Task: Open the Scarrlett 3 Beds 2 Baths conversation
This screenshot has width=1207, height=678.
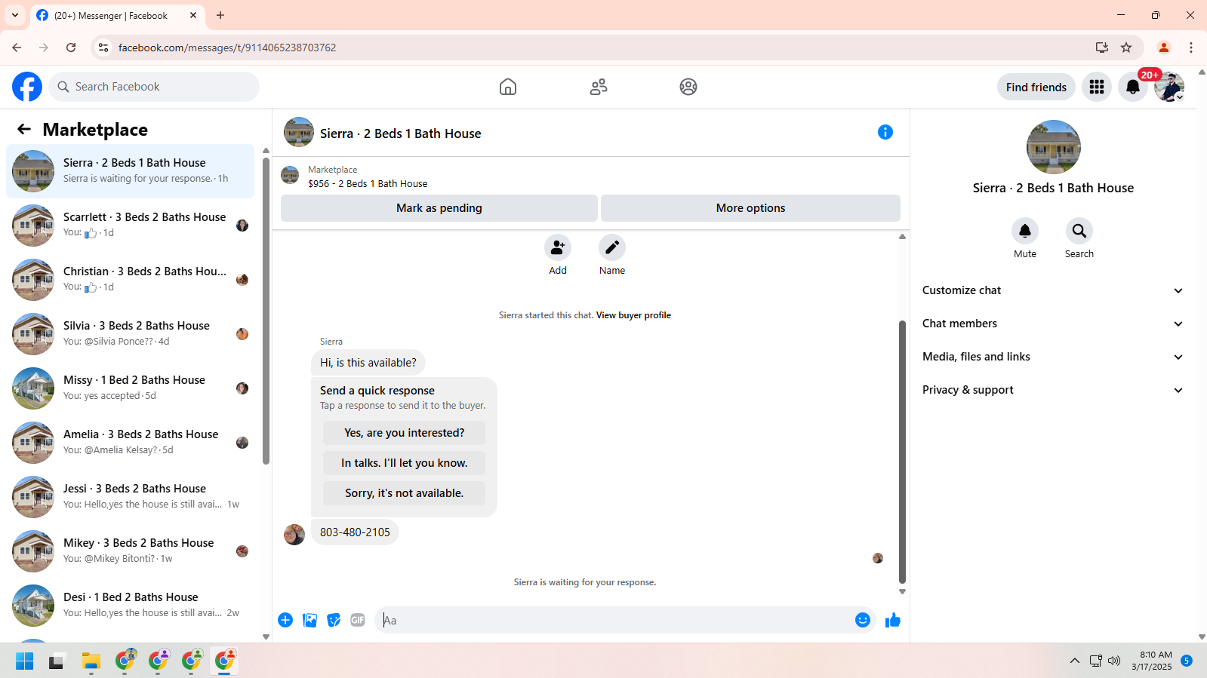Action: tap(131, 225)
